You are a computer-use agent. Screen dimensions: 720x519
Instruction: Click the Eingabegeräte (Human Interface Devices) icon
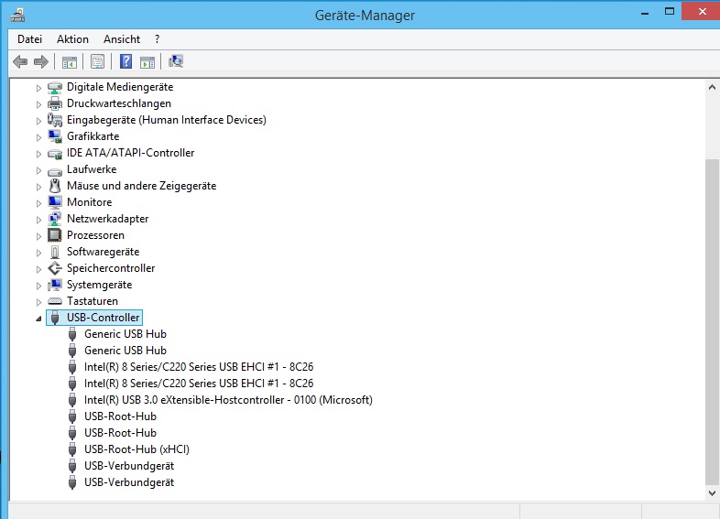tap(55, 120)
